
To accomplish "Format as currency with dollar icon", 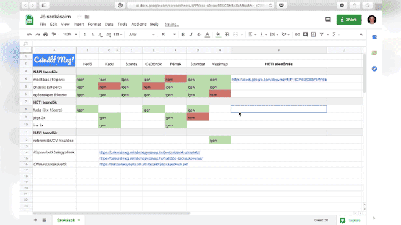I will coord(85,35).
